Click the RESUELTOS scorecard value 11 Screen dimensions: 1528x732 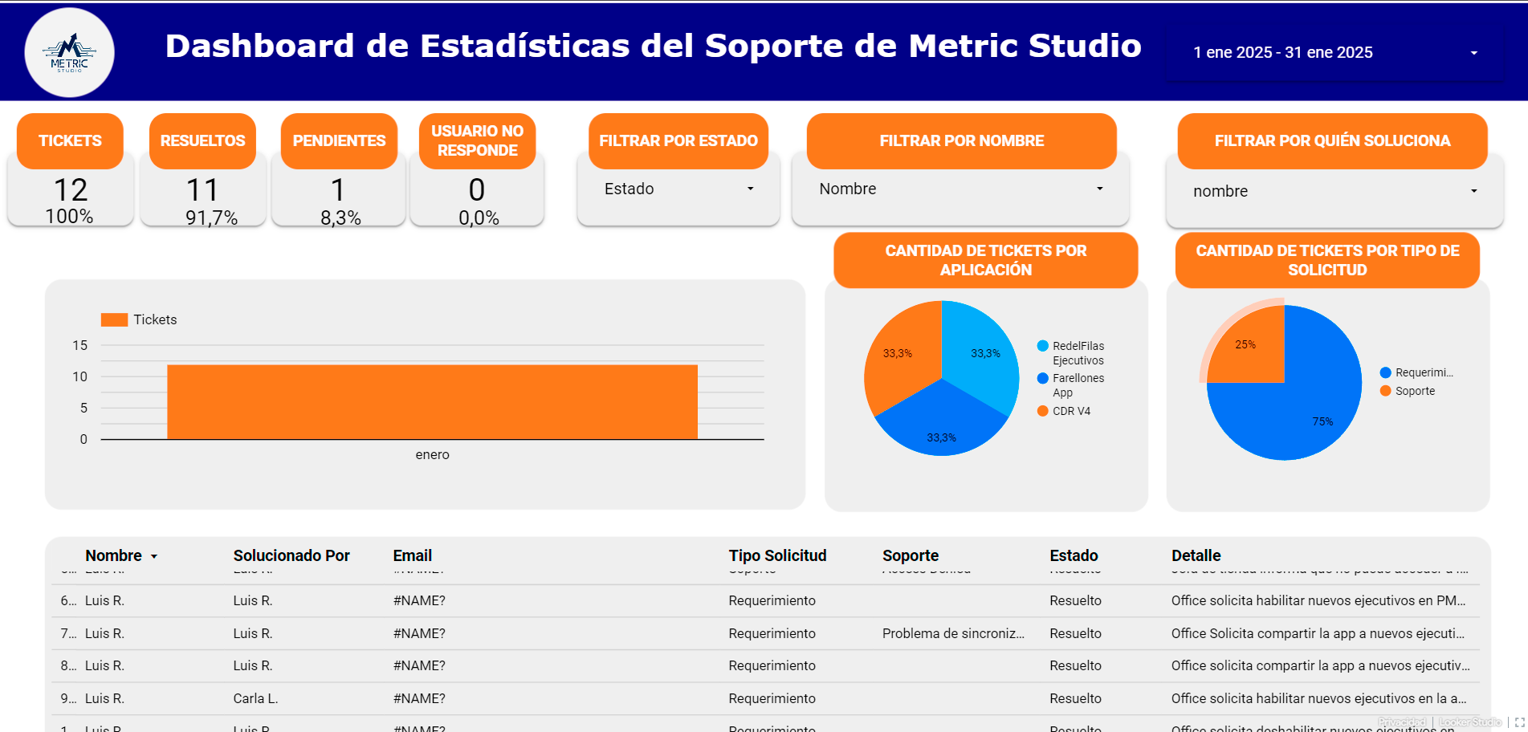(202, 190)
